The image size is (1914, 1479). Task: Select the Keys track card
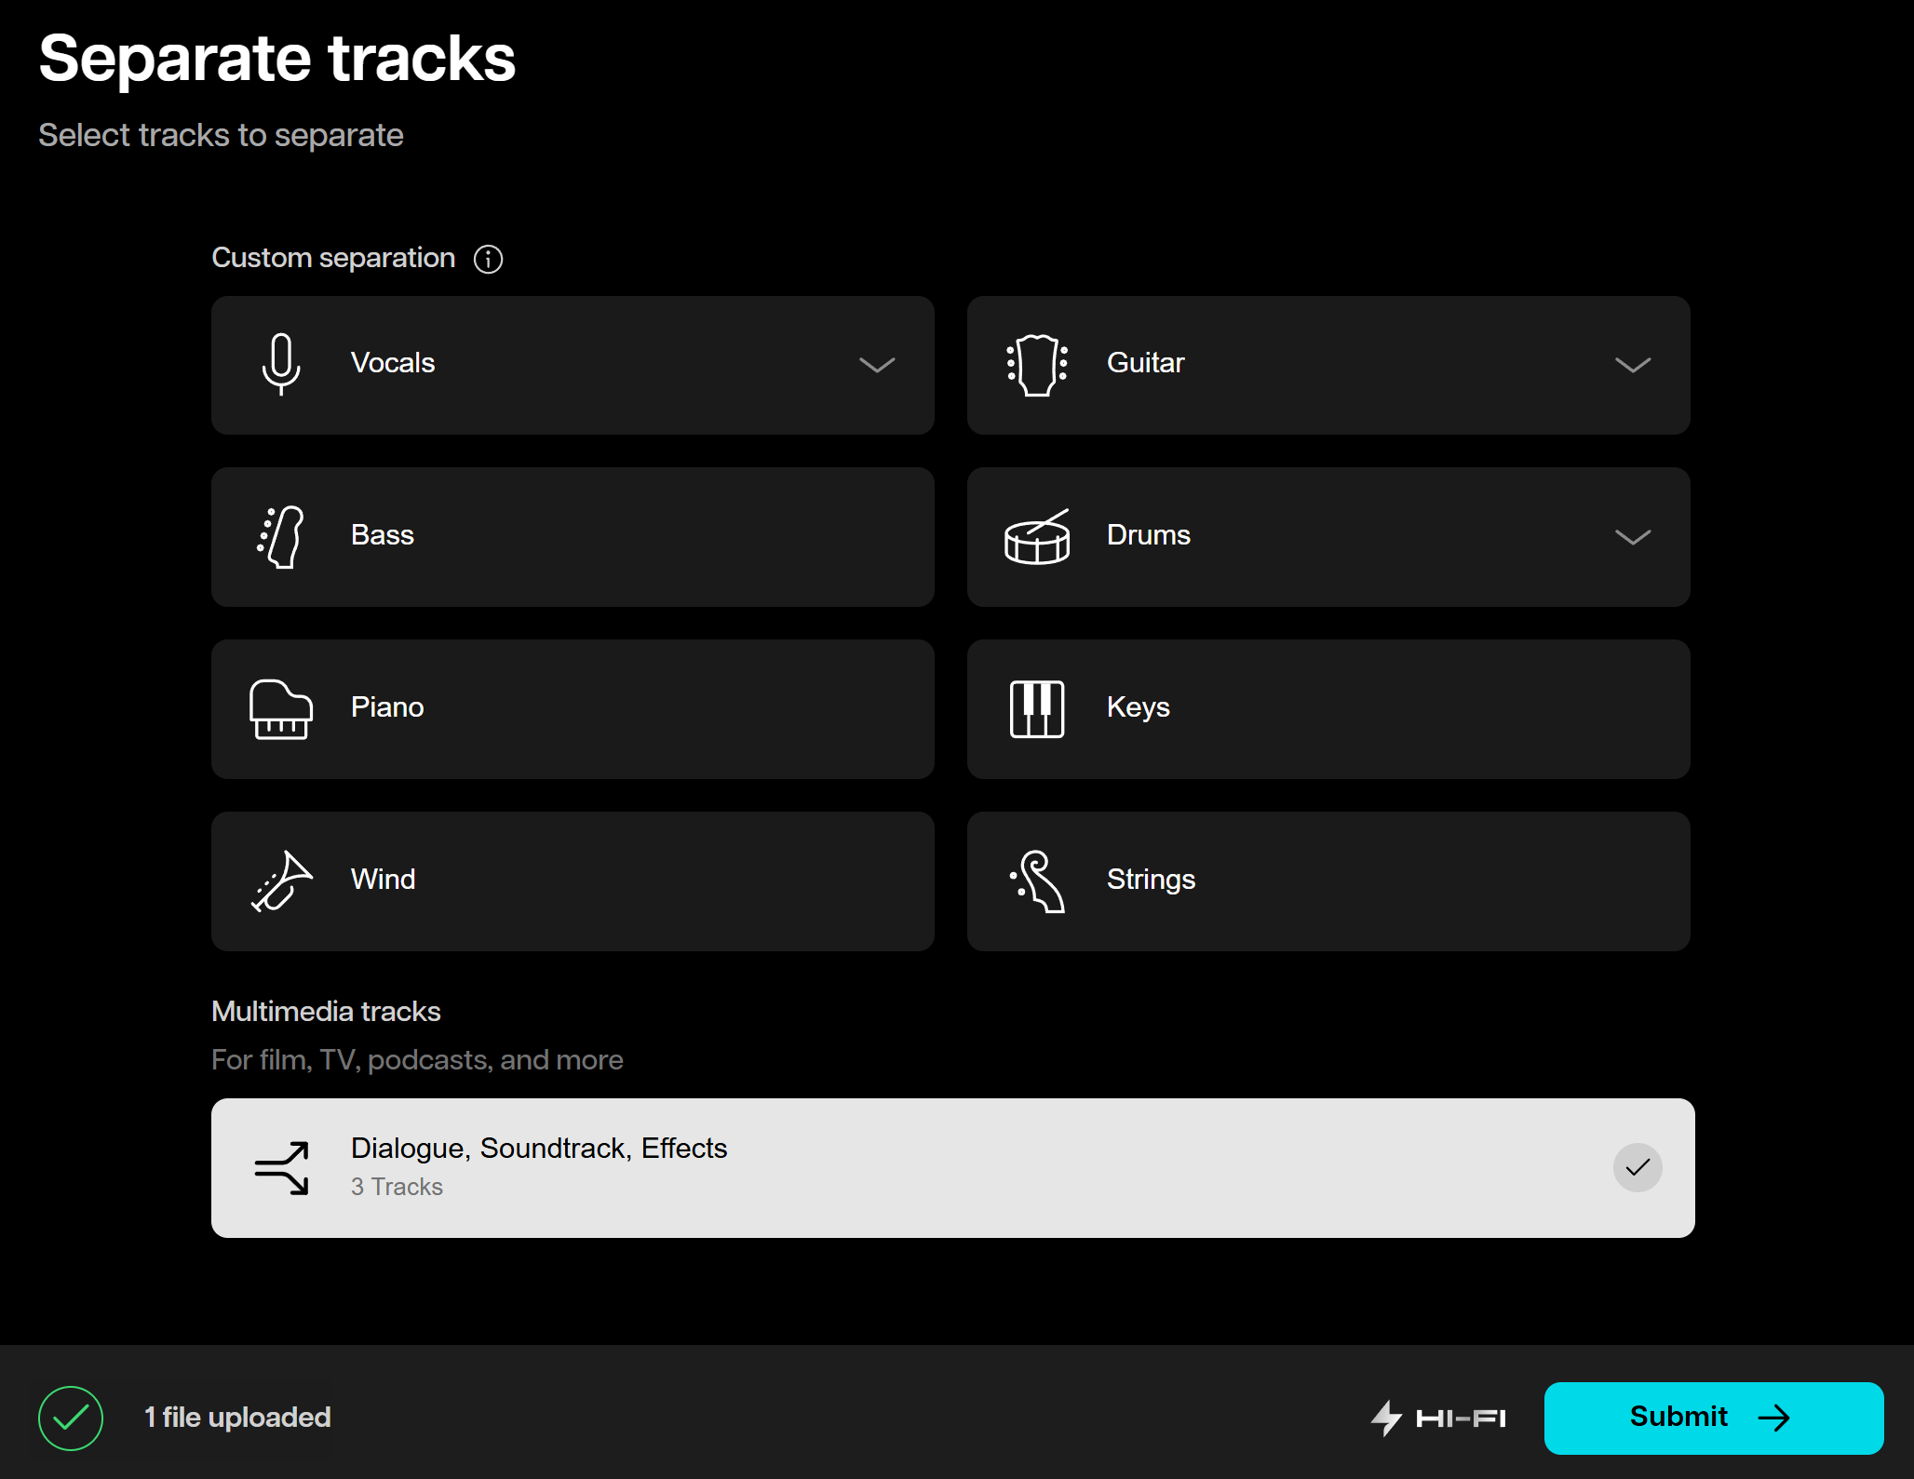[x=1328, y=709]
